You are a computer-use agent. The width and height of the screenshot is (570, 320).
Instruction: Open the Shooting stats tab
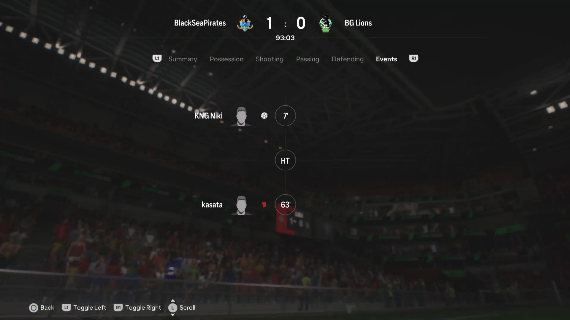pos(270,59)
